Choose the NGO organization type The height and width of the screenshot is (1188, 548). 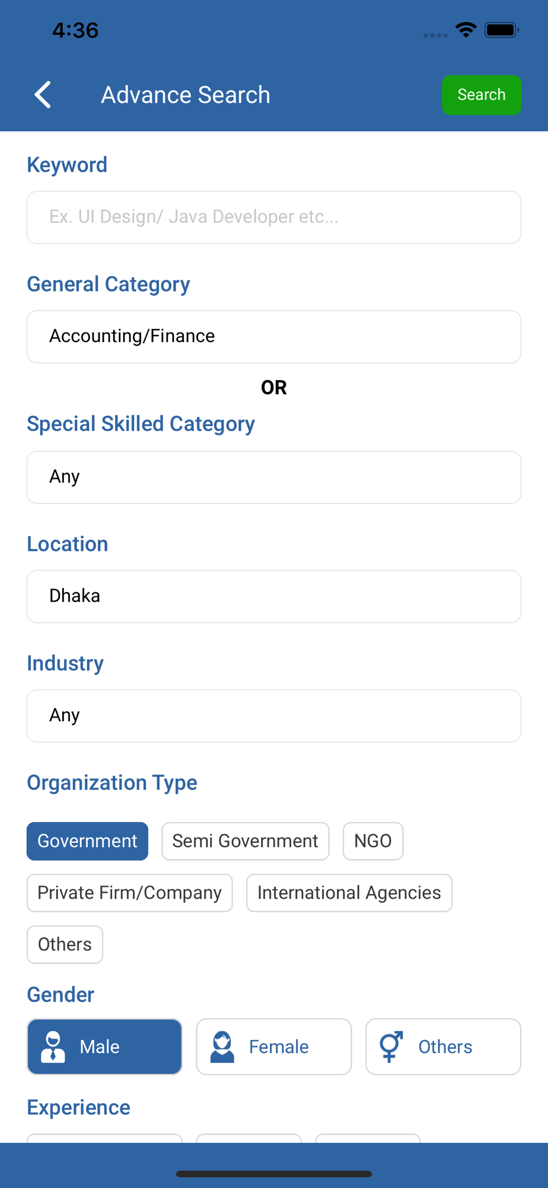click(373, 841)
